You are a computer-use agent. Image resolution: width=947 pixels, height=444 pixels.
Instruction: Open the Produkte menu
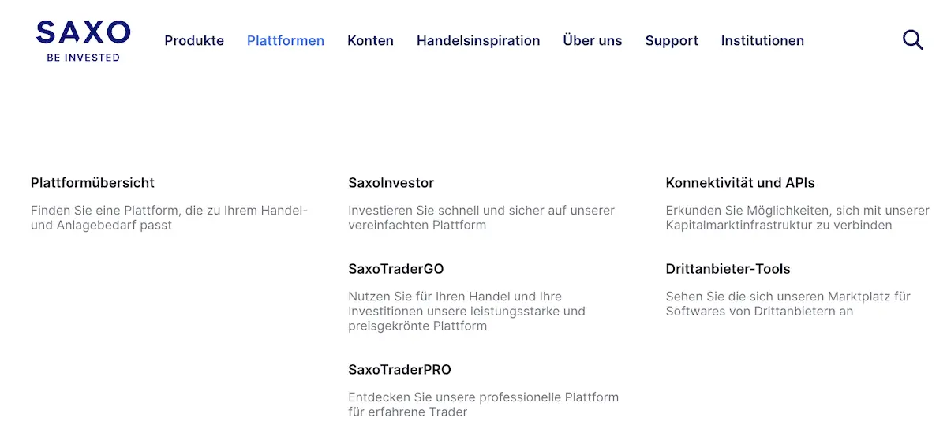[194, 40]
